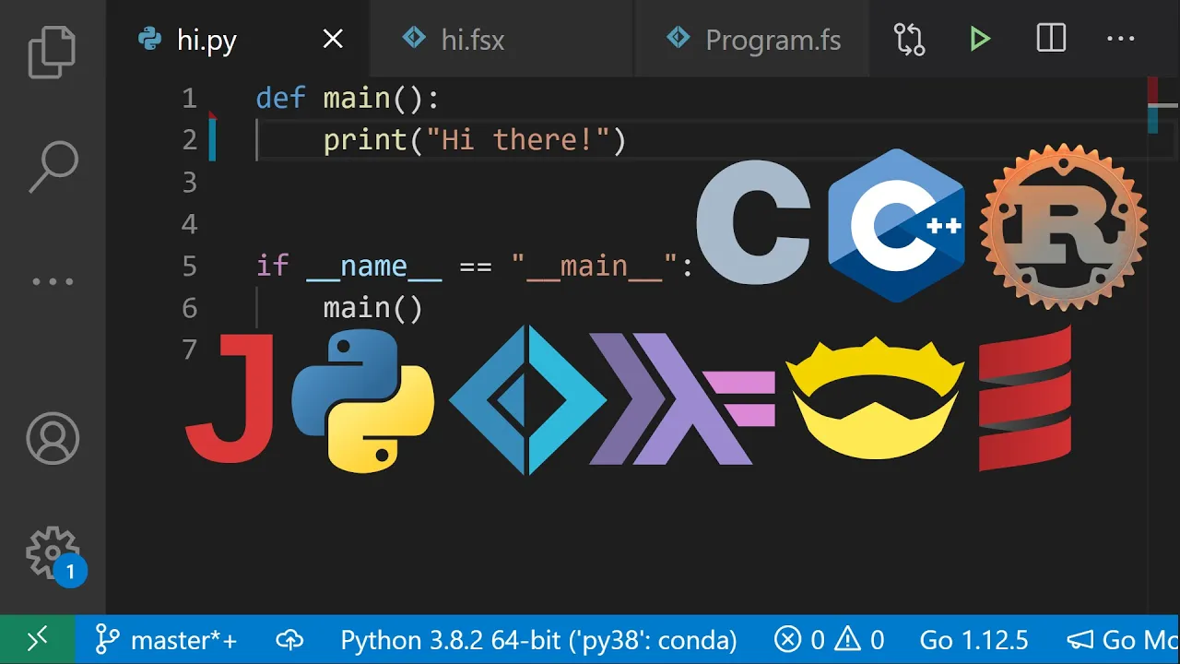Click the minimap scrollbar on the right edge
Image resolution: width=1180 pixels, height=664 pixels.
click(x=1162, y=346)
